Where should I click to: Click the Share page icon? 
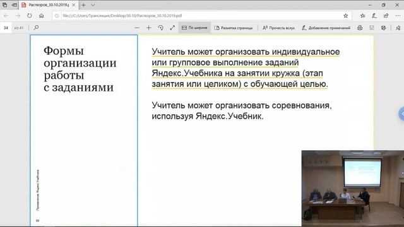tap(386, 16)
